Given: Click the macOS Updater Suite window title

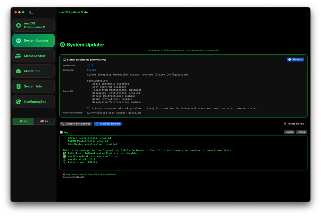Looking at the screenshot, I should pos(73,12).
